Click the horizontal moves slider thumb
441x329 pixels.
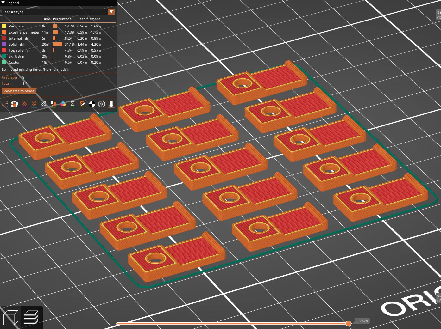point(349,323)
